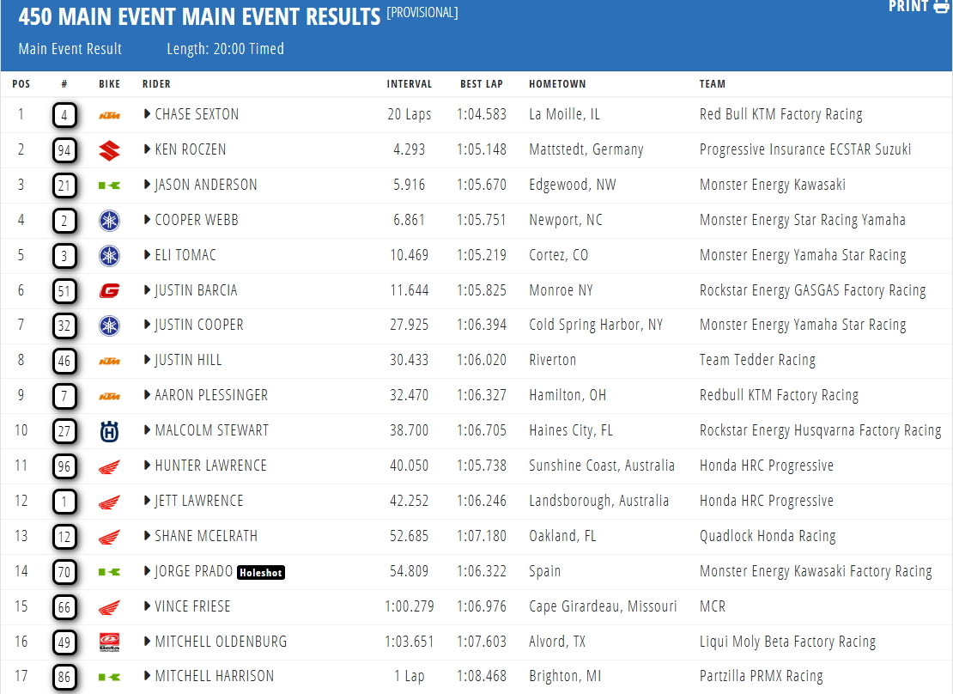Expand Ken Roczen's rider details arrow

point(147,149)
